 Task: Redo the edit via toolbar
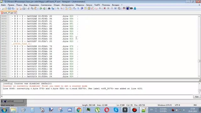pos(44,8)
